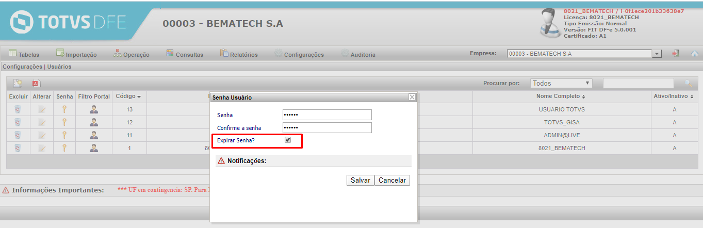Edit the user with code 1
The width and height of the screenshot is (703, 228).
pyautogui.click(x=42, y=148)
